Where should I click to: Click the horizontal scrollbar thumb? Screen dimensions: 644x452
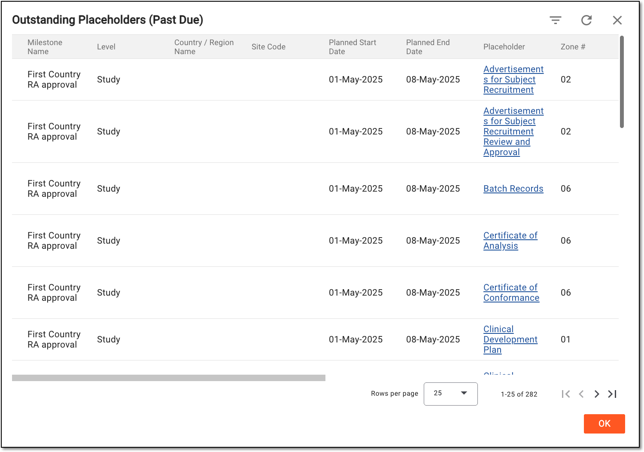click(x=169, y=378)
